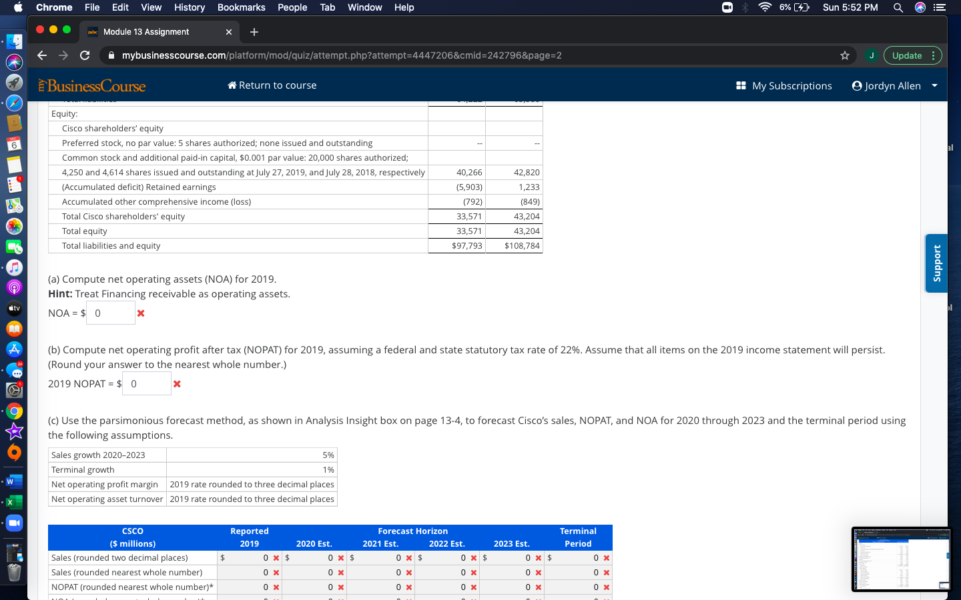
Task: Open Notification Center from the menu bar
Action: point(940,7)
